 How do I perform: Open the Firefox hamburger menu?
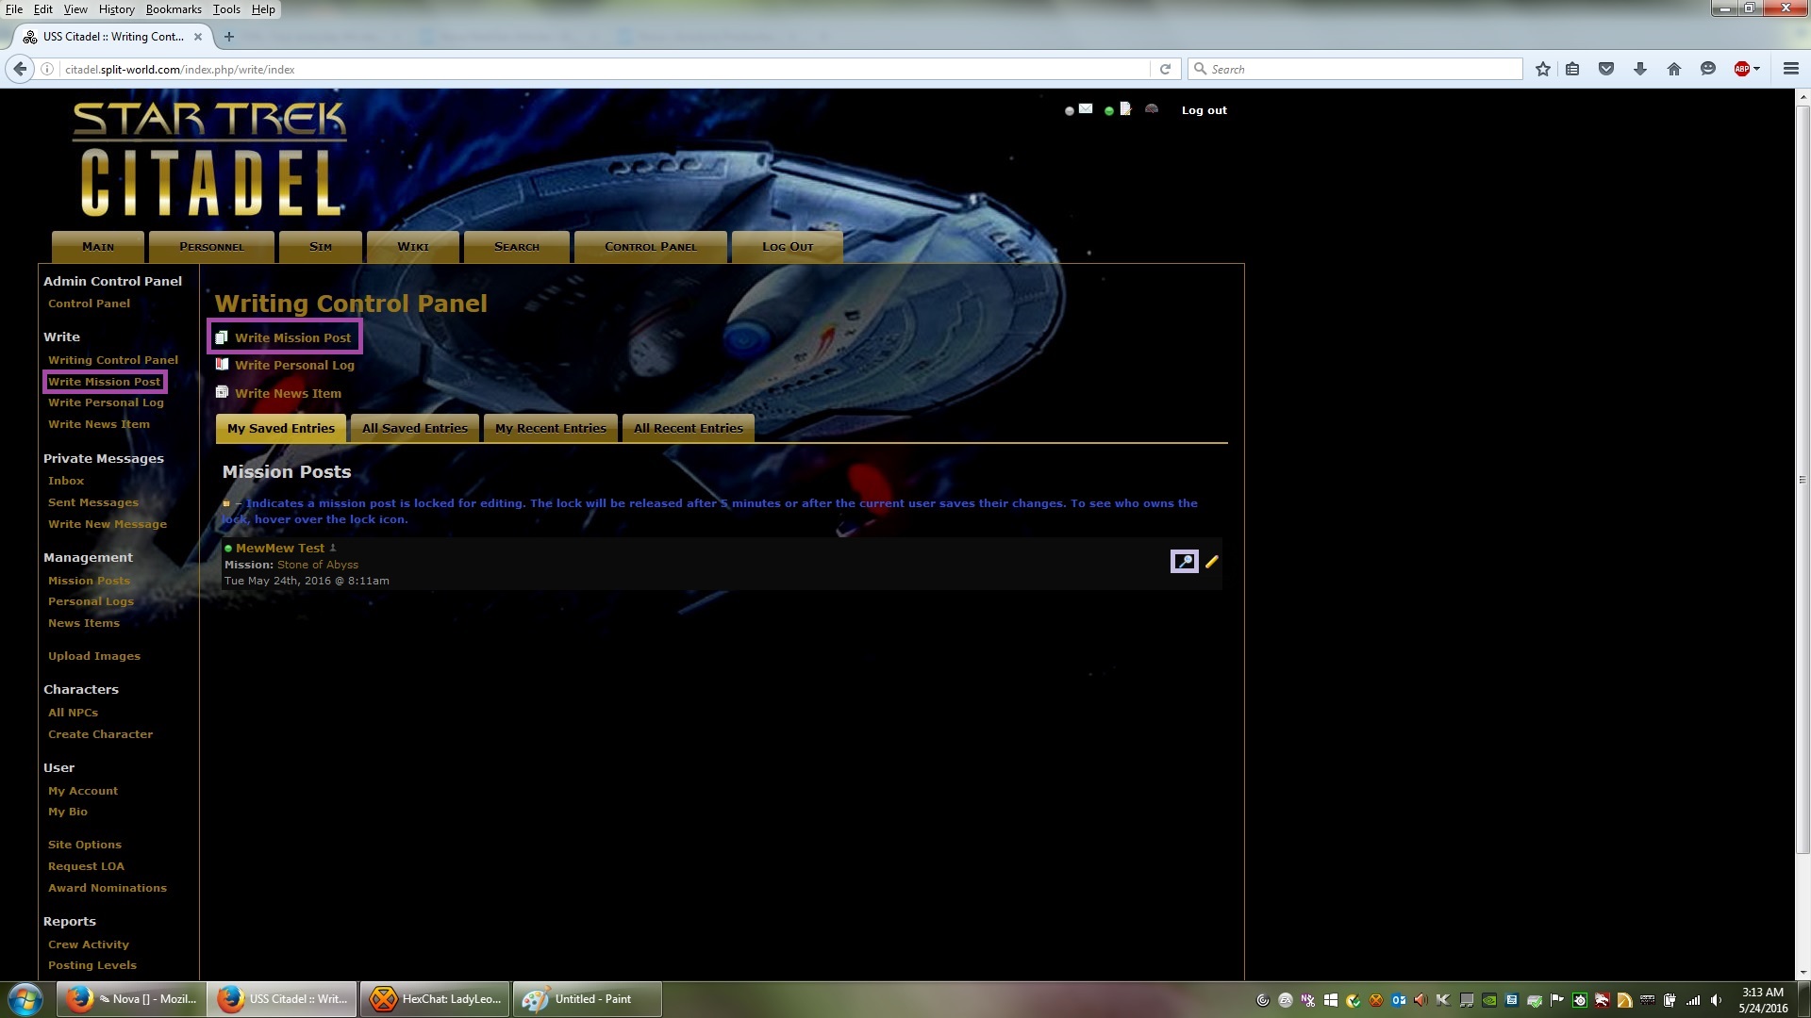coord(1790,69)
